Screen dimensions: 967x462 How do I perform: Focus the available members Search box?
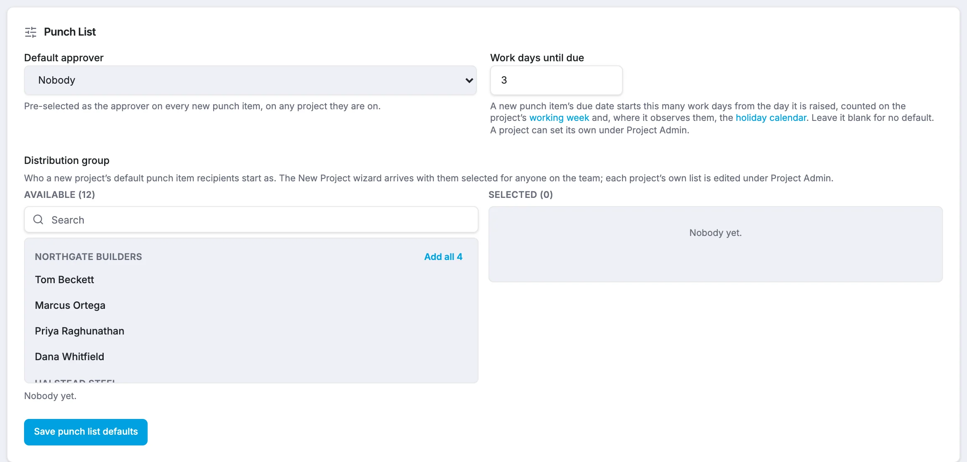[251, 220]
